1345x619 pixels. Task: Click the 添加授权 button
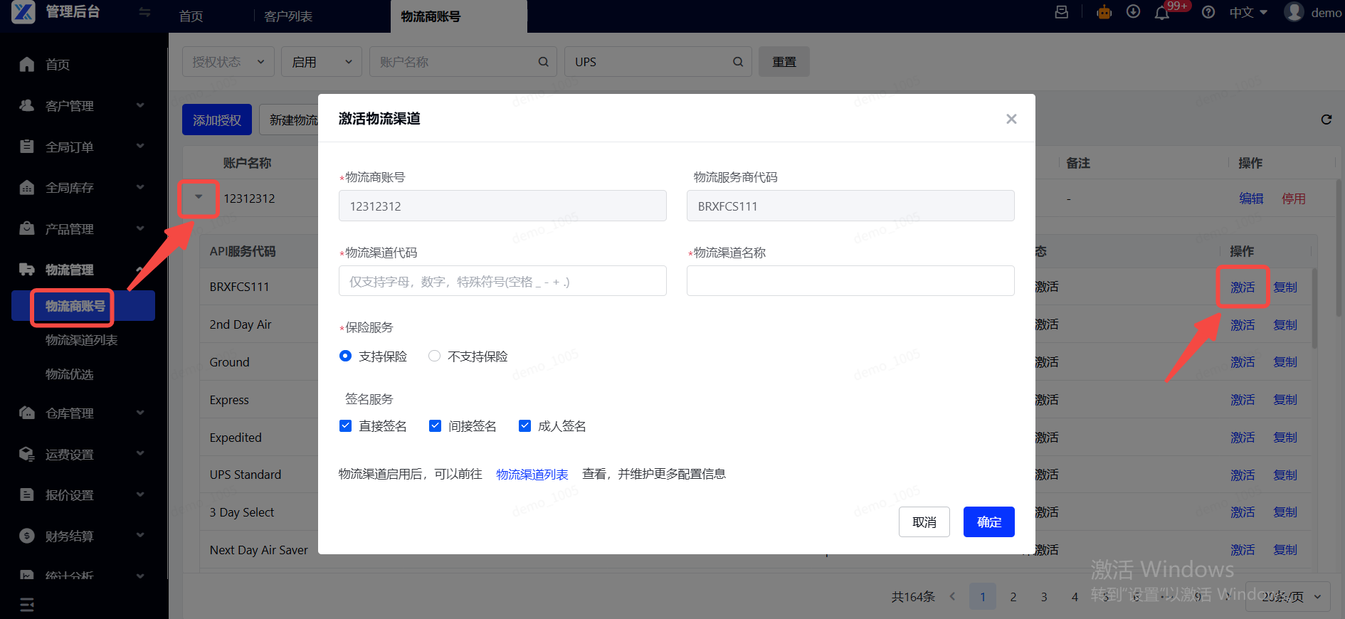pos(217,120)
